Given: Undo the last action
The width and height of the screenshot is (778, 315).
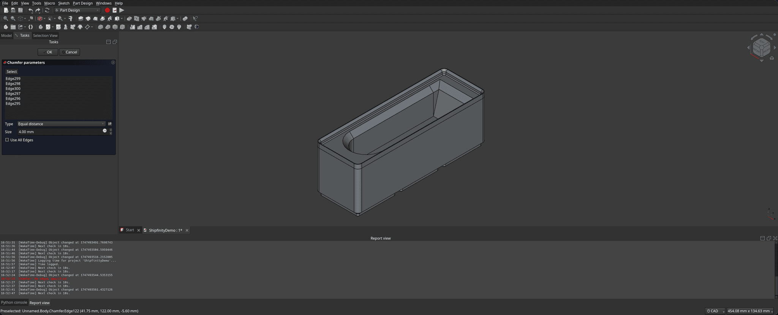Looking at the screenshot, I should 31,10.
